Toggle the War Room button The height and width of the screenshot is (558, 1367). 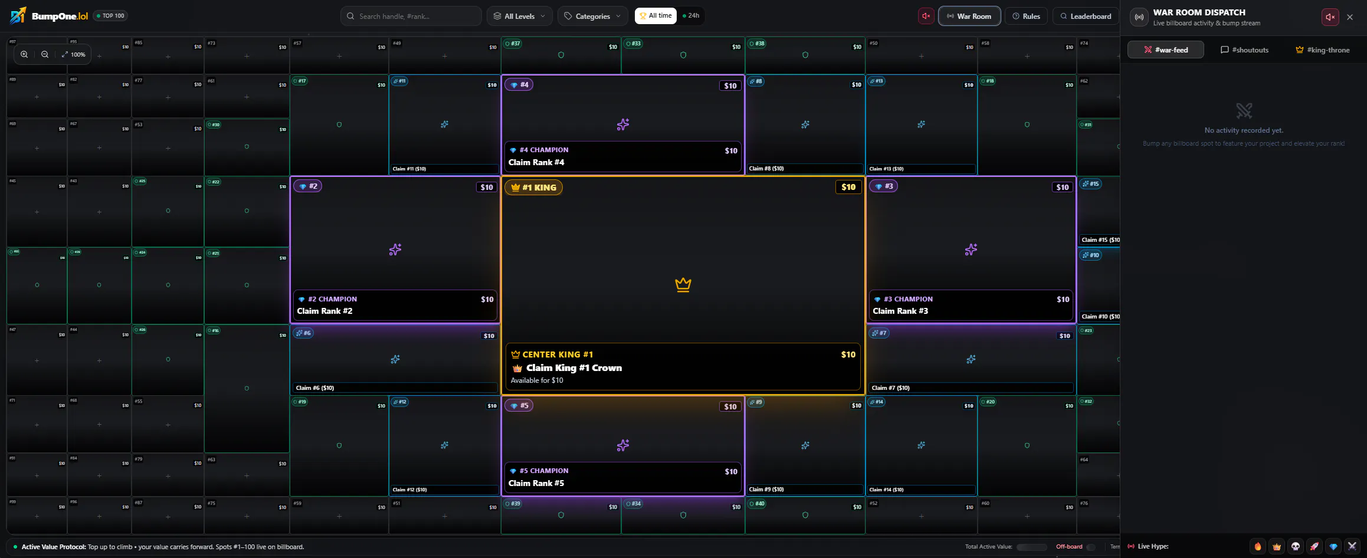click(969, 16)
